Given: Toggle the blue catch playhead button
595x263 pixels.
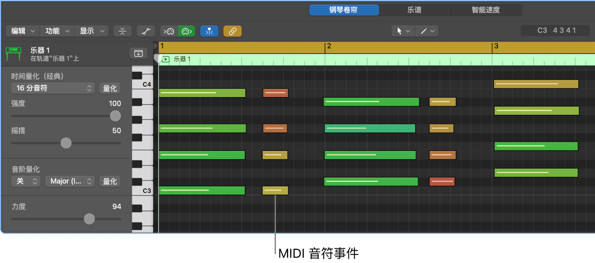Looking at the screenshot, I should (x=209, y=31).
